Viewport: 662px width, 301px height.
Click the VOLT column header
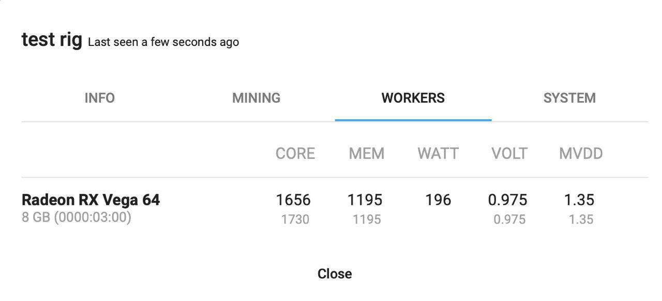(509, 153)
